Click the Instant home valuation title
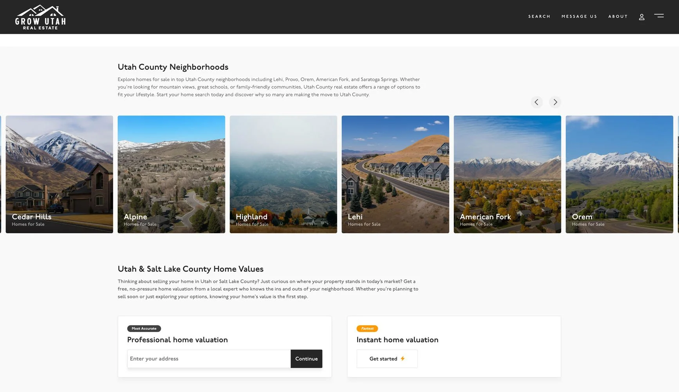 397,340
